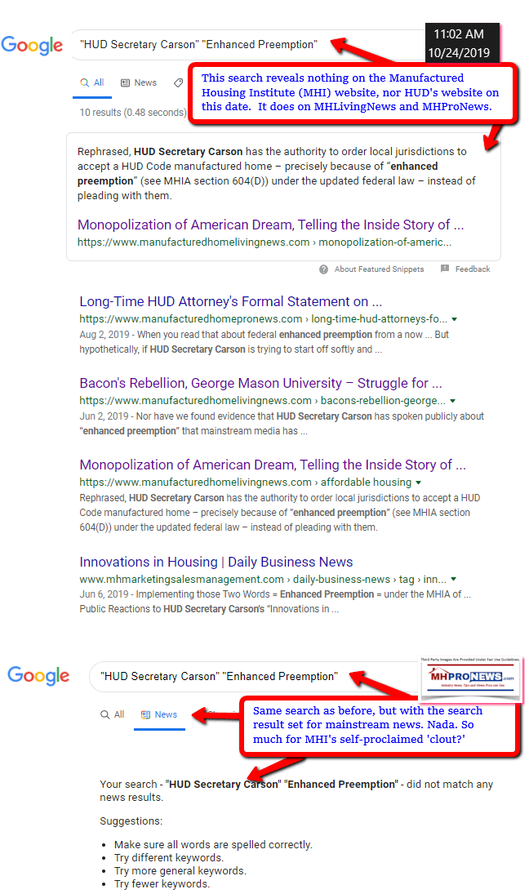Click "did not match any news results" message

296,791
